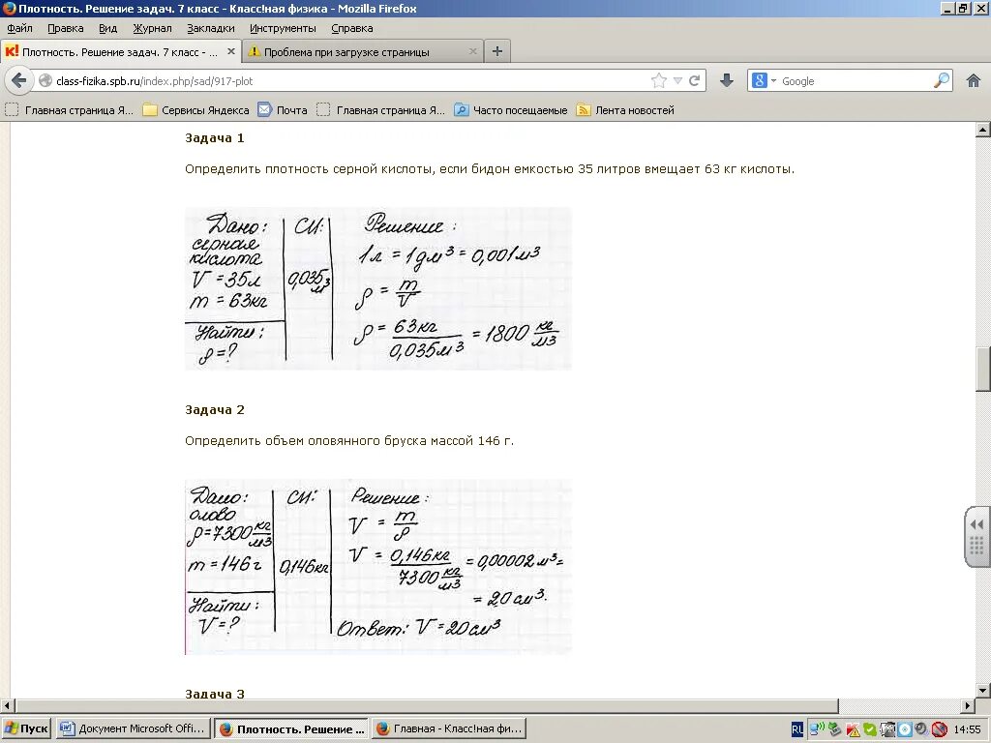Click the search magnifier in the Google box
Image resolution: width=991 pixels, height=743 pixels.
tap(941, 80)
